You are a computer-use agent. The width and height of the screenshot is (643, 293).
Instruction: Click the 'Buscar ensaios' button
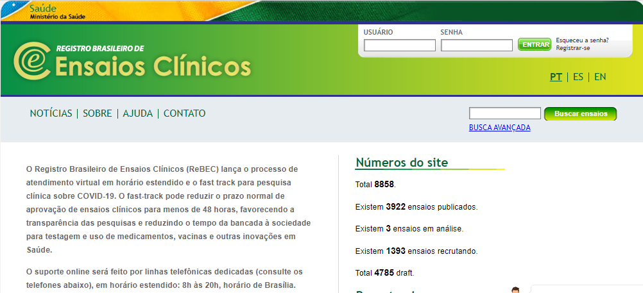(x=581, y=113)
